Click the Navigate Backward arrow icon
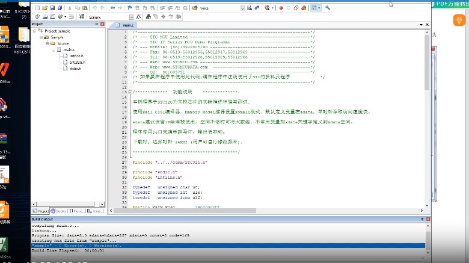 click(113, 8)
